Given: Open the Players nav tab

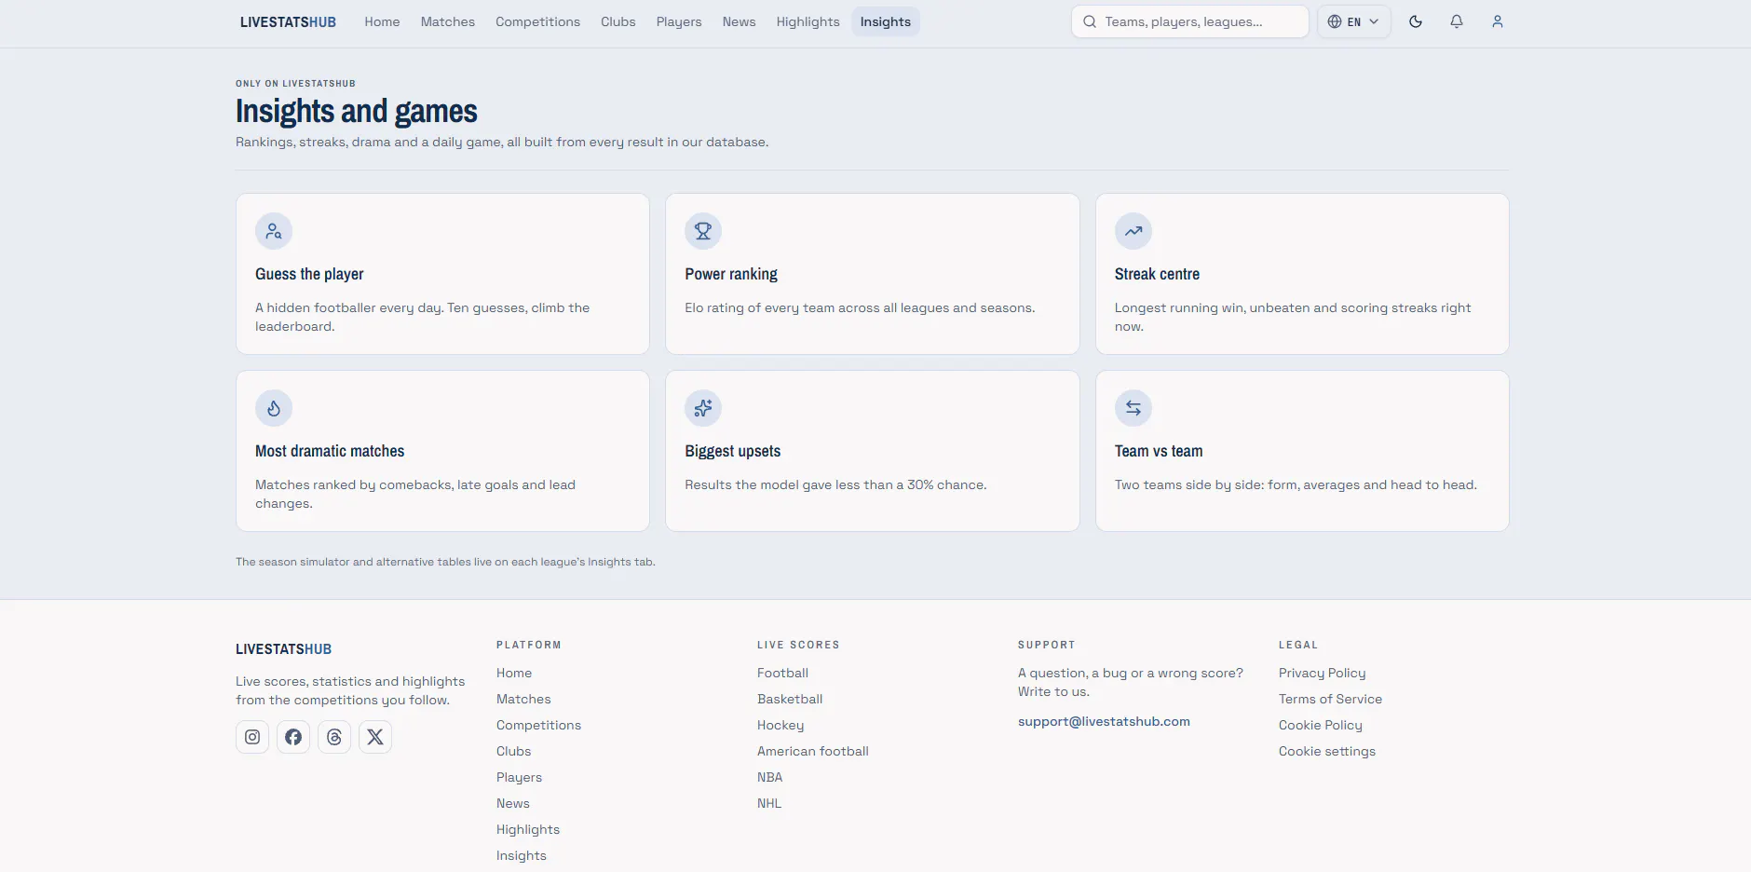Looking at the screenshot, I should (679, 21).
